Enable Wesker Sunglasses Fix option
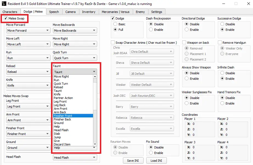Viewport: 253px width, 165px height. [187, 103]
